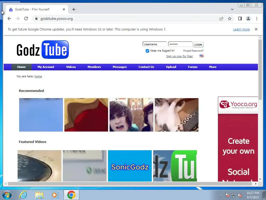Launch Internet Explorer from the taskbar
266x200 pixels.
point(23,195)
